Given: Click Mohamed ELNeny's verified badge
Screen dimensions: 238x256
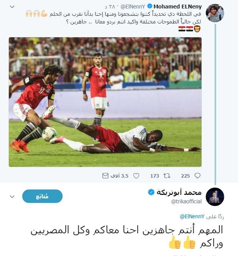Looking at the screenshot, I should 150,7.
